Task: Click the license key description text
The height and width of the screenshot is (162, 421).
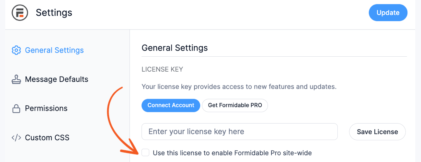Action: (239, 87)
